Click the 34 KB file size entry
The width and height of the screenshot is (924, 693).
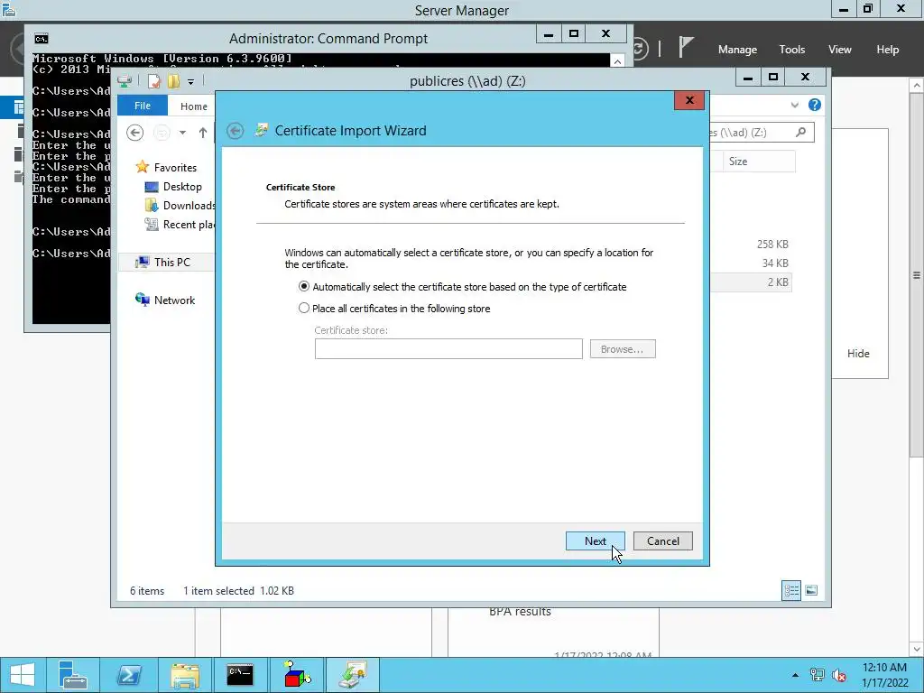click(774, 263)
